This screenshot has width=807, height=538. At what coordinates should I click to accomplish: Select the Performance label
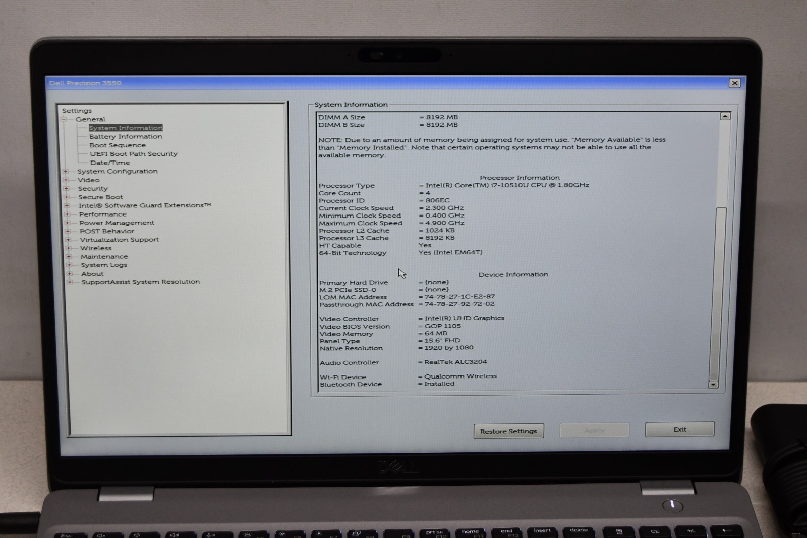103,214
